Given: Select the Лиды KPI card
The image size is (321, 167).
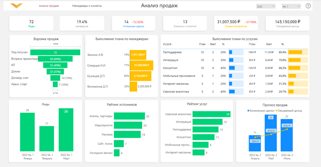Looking at the screenshot, I should [x=31, y=24].
